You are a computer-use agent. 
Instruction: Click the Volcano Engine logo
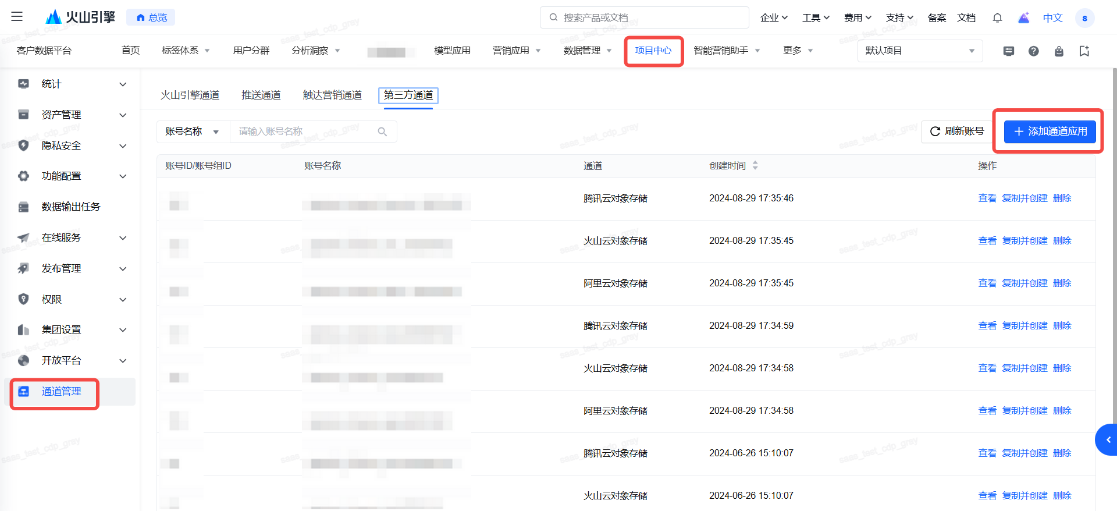(x=80, y=17)
